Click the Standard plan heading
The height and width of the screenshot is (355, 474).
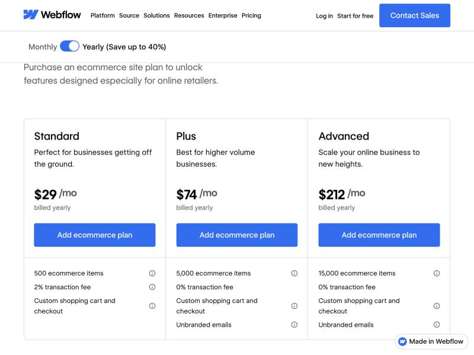pyautogui.click(x=56, y=136)
